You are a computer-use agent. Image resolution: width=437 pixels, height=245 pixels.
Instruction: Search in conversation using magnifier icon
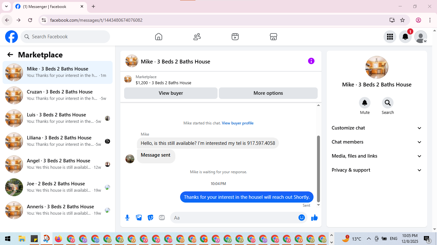(x=388, y=103)
